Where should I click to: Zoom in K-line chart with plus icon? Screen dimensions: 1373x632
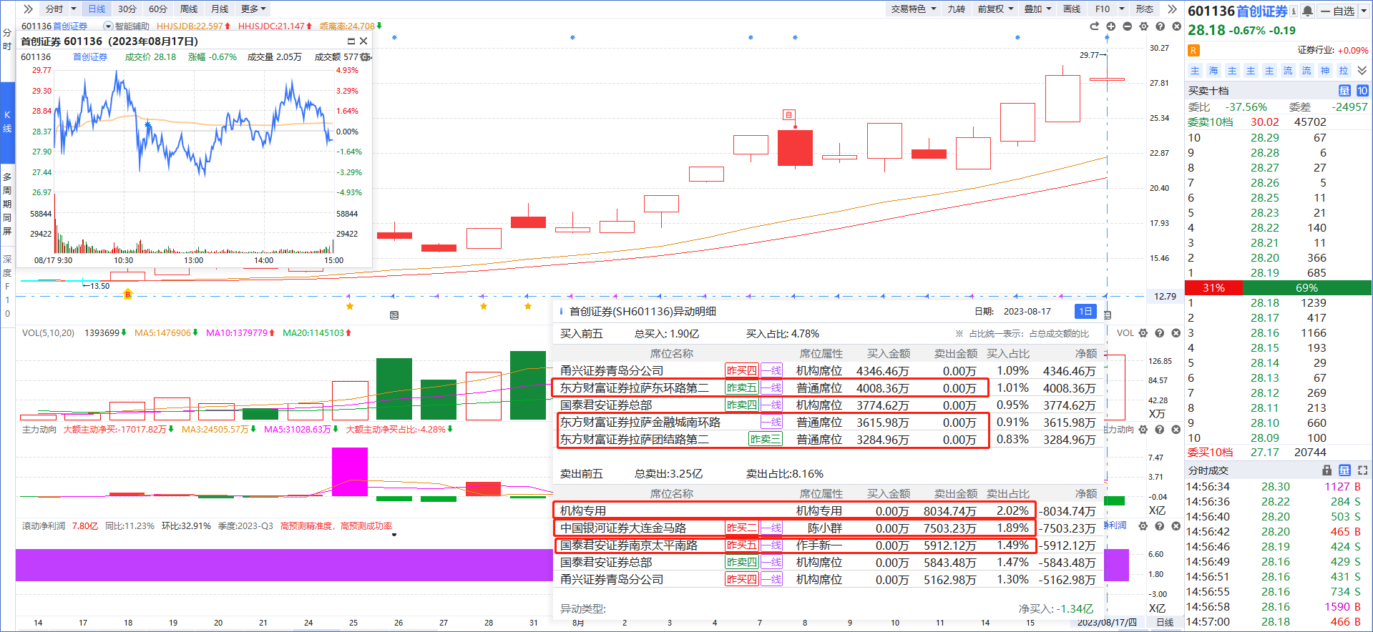click(x=1111, y=26)
